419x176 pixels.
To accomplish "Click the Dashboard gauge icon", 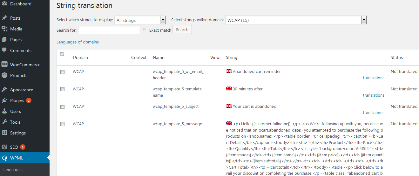I will [x=4, y=4].
